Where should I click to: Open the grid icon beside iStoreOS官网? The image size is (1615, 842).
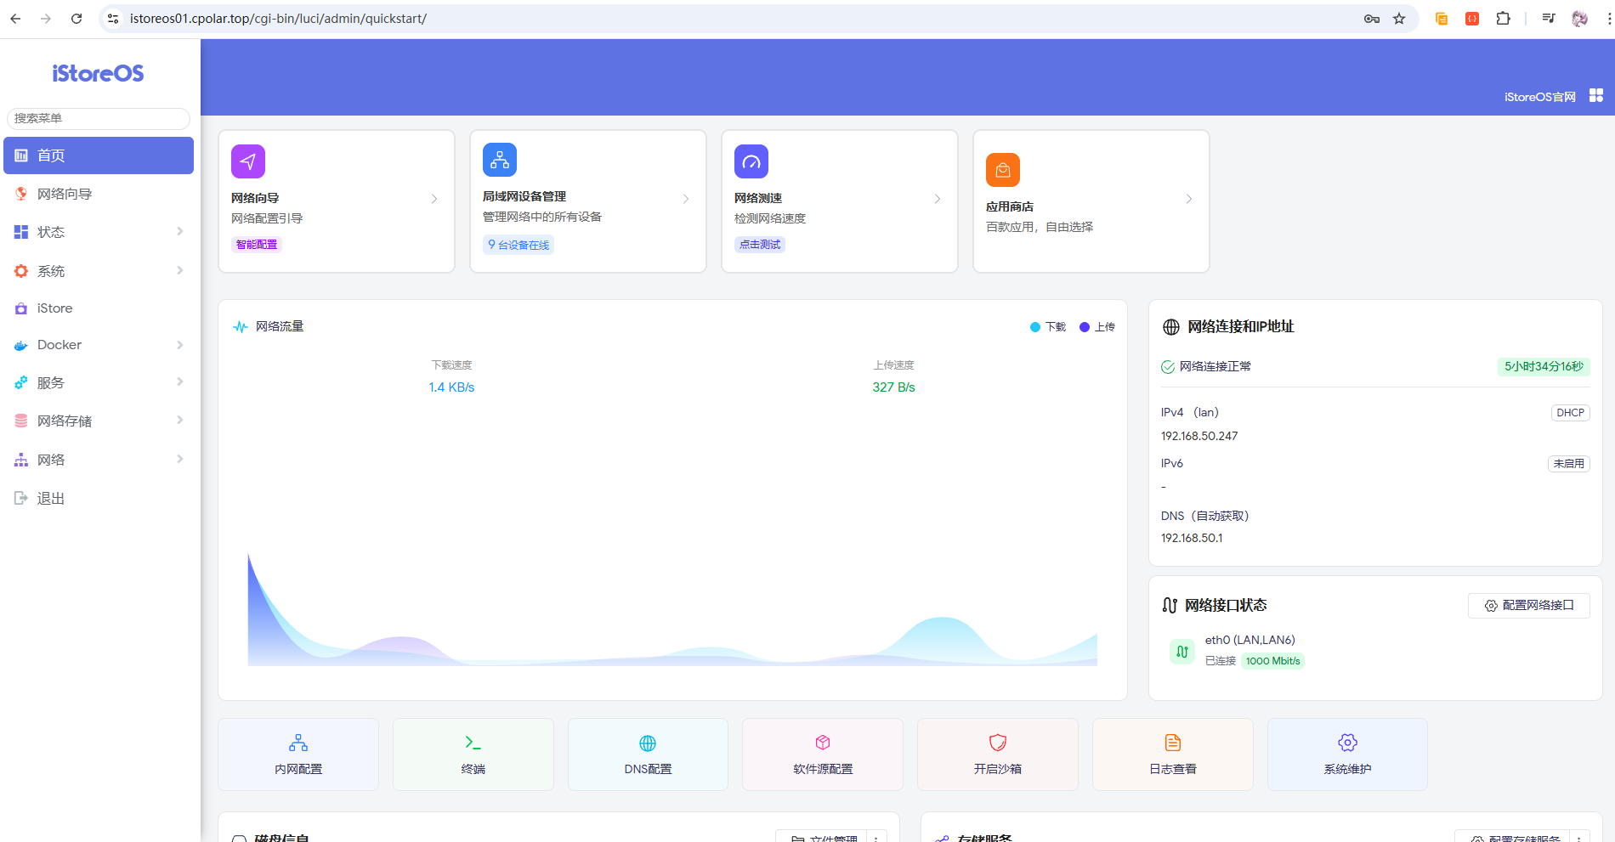tap(1596, 96)
